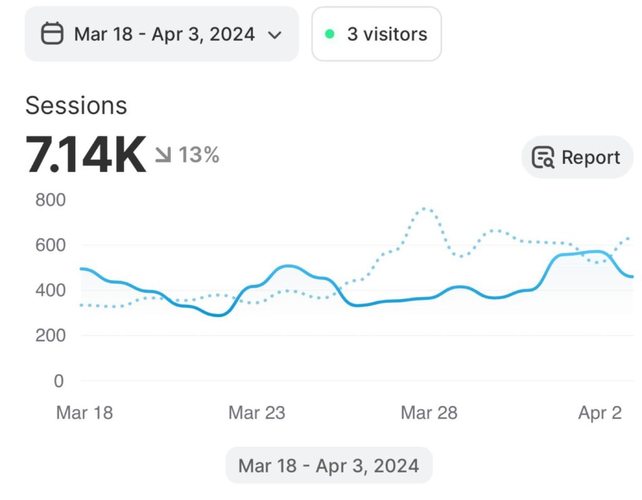Click the date range pill below the chart

pos(329,465)
